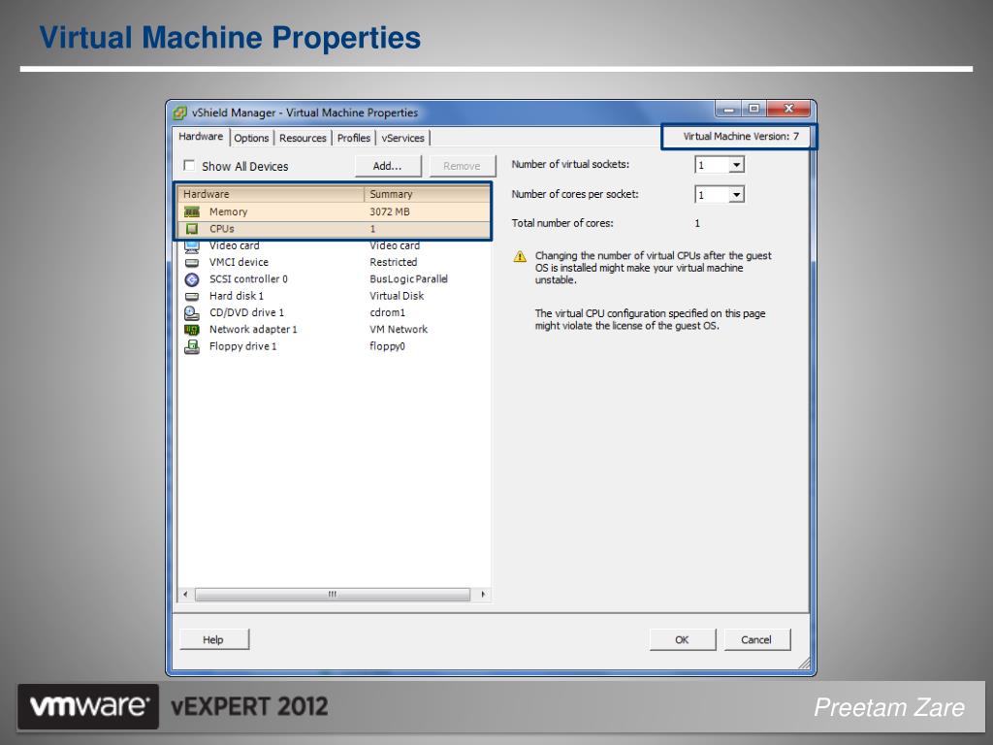Click the greyed Remove button
This screenshot has width=993, height=745.
462,166
